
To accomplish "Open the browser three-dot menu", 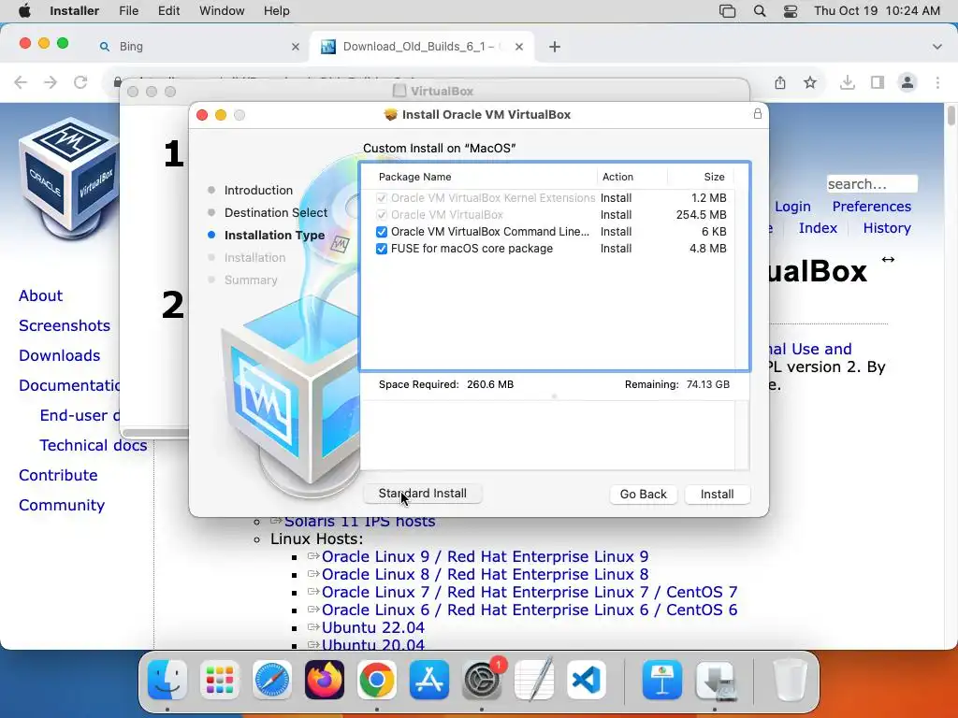I will pos(937,82).
